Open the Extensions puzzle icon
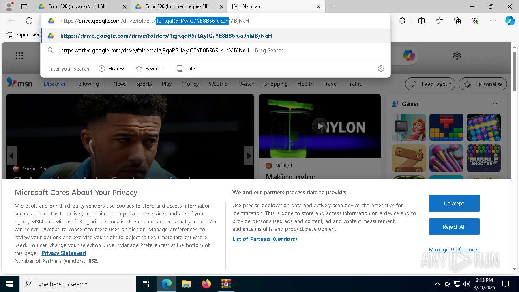The image size is (519, 292). point(402,21)
